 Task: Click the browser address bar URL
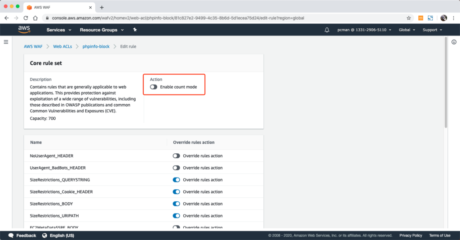pyautogui.click(x=180, y=18)
